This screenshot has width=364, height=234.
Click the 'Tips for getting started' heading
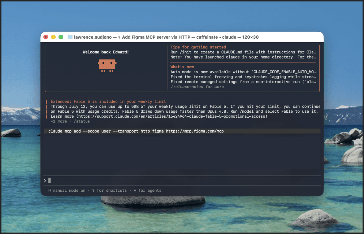198,47
